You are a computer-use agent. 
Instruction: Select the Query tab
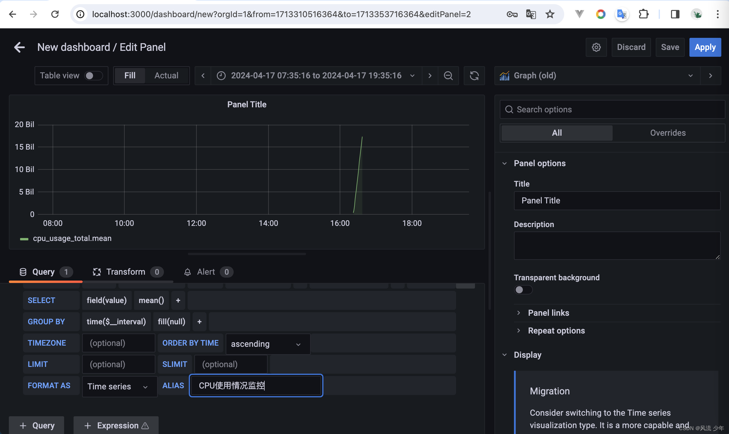click(x=43, y=271)
